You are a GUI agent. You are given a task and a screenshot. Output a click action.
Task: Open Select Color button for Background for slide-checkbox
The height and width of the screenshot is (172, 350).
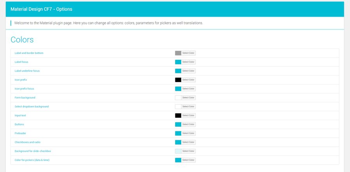[x=188, y=151]
